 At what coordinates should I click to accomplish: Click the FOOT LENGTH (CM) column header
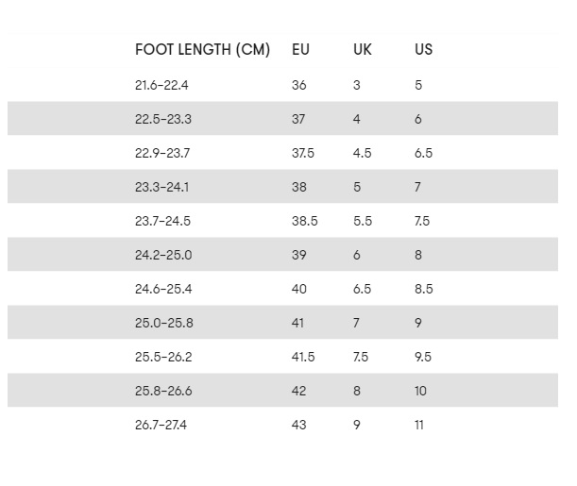tap(202, 50)
